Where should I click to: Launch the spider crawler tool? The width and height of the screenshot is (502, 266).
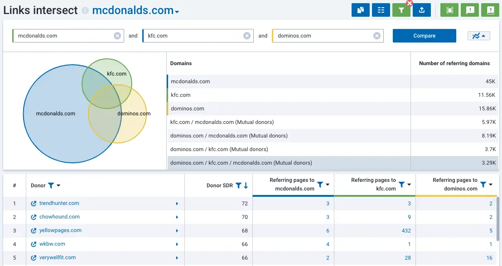click(x=449, y=9)
